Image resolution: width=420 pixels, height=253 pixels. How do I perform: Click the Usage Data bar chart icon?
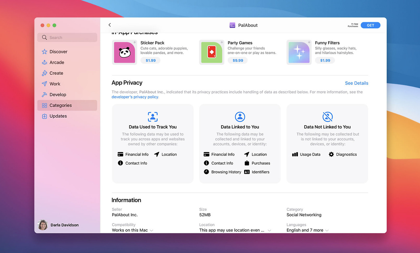(x=295, y=154)
